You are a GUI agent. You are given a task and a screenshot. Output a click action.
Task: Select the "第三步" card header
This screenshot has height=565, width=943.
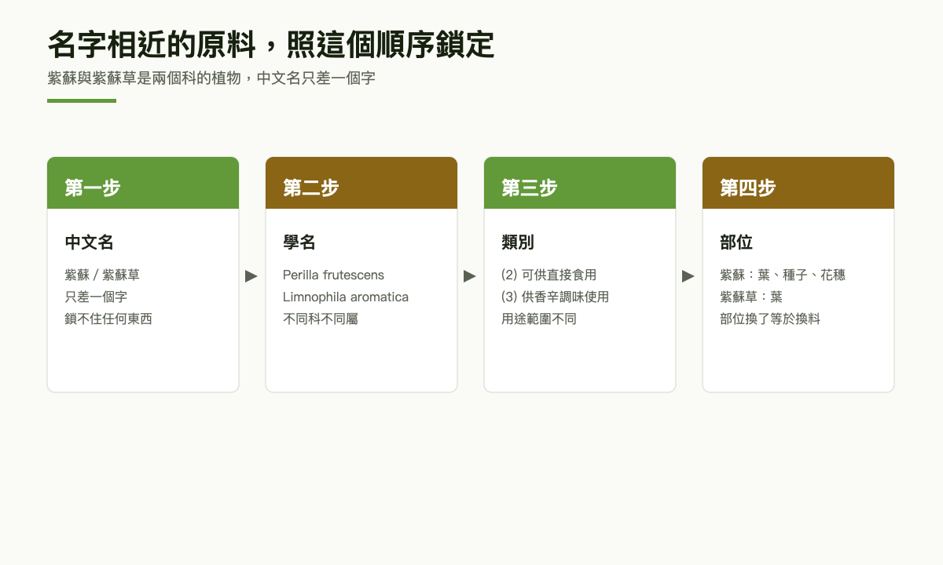click(580, 183)
